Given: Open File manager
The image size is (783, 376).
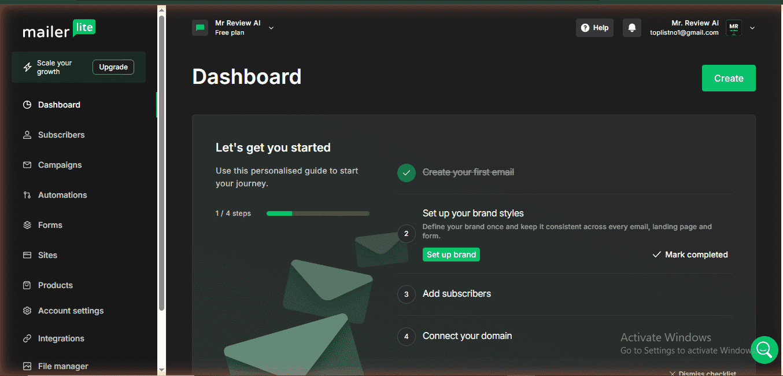Looking at the screenshot, I should tap(63, 366).
